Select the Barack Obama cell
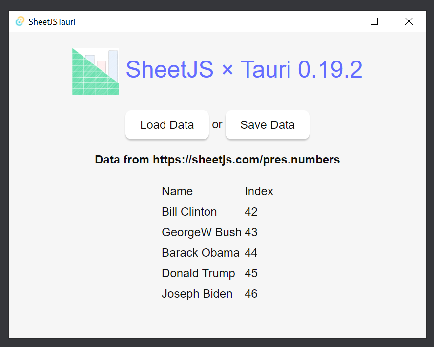434x347 pixels. pyautogui.click(x=200, y=253)
